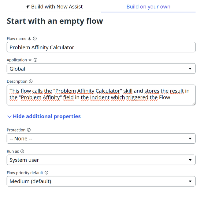Open Flow priority default Medium dropdown
This screenshot has width=204, height=197.
pyautogui.click(x=101, y=181)
